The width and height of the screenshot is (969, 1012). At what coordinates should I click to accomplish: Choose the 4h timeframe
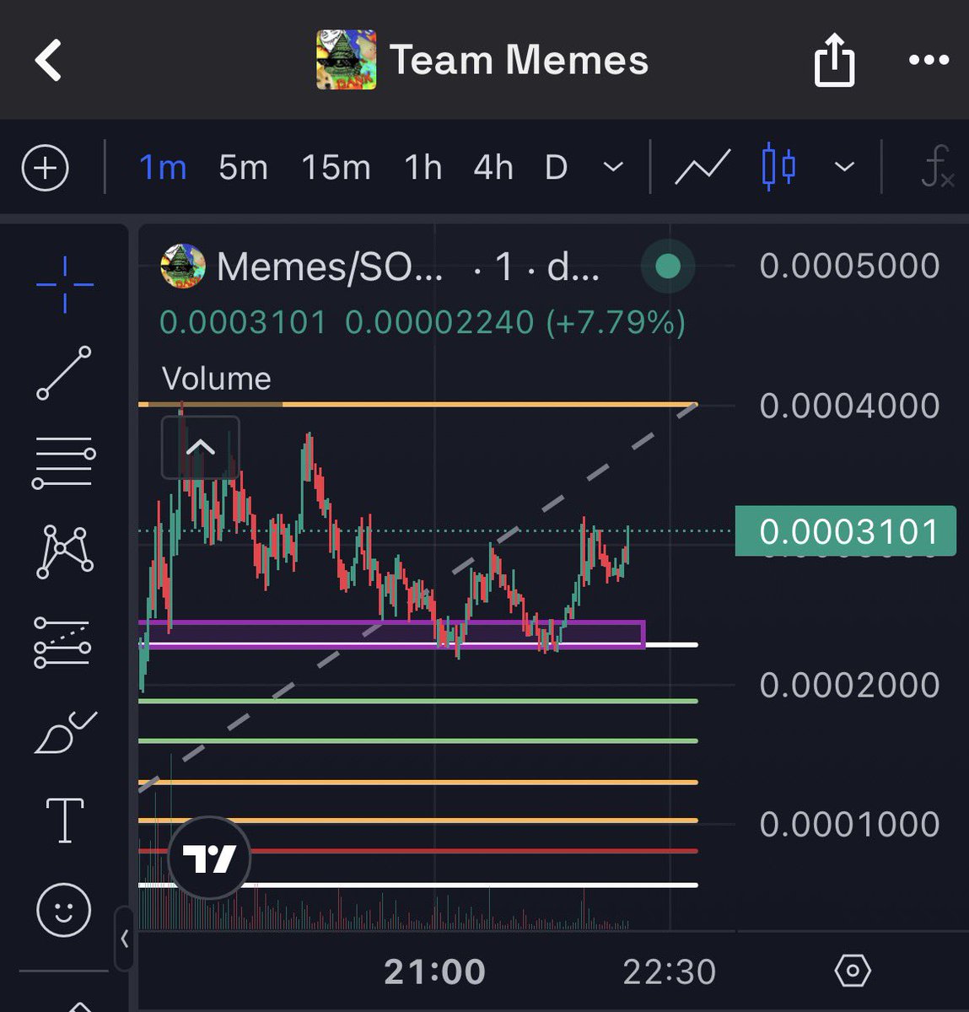[x=493, y=168]
